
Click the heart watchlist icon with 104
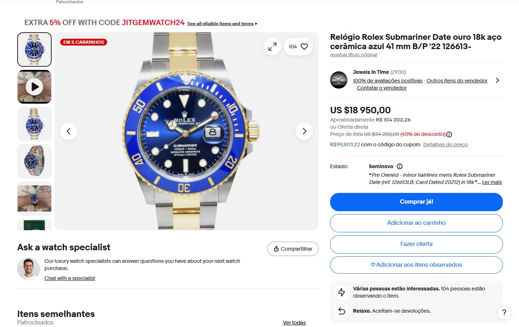298,47
